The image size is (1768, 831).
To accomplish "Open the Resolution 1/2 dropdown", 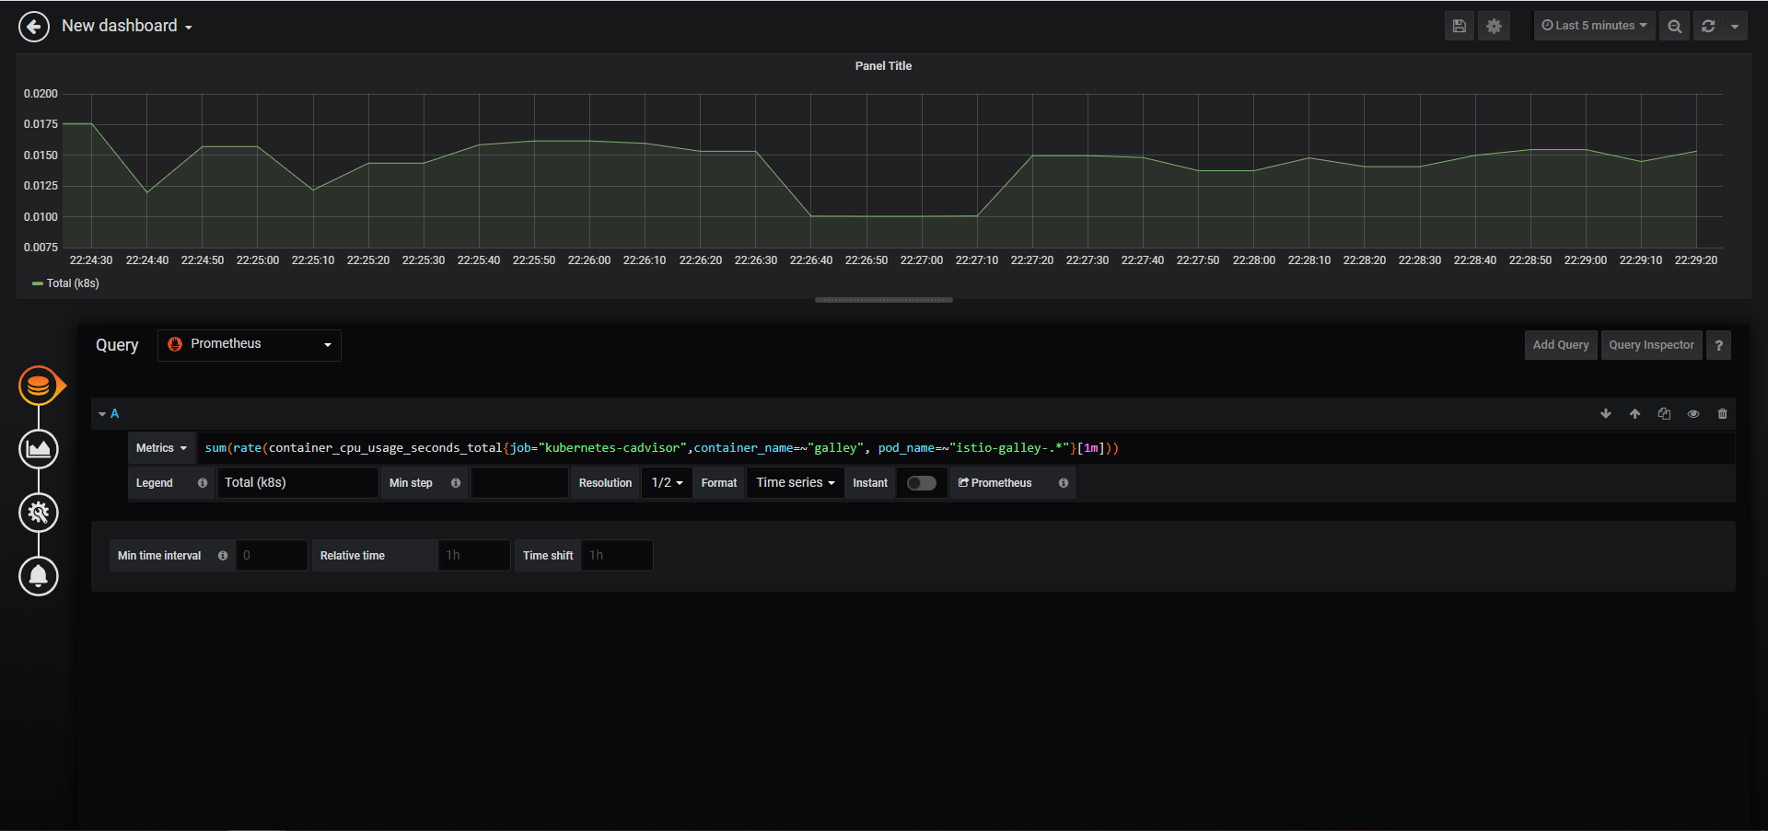I will click(667, 483).
